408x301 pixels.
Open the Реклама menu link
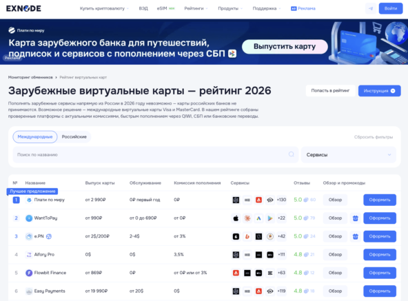(x=303, y=8)
